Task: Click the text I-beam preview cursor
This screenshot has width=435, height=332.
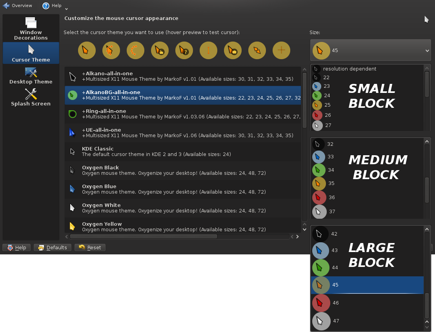Action: pos(208,51)
